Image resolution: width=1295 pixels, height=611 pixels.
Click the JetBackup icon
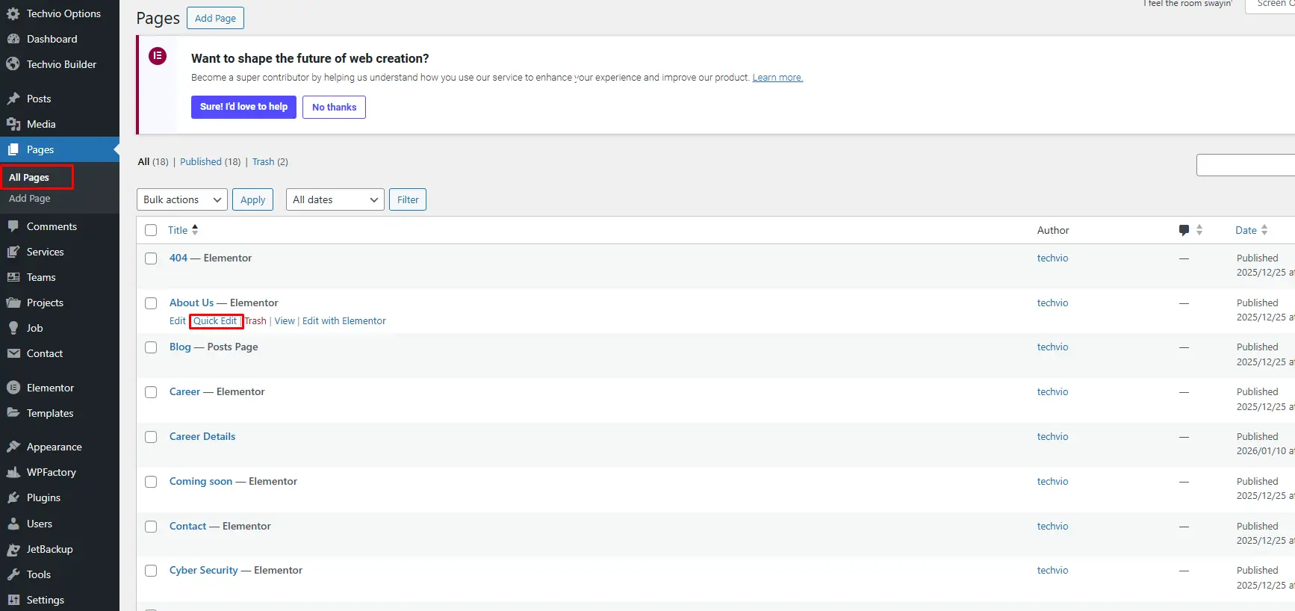pyautogui.click(x=13, y=549)
